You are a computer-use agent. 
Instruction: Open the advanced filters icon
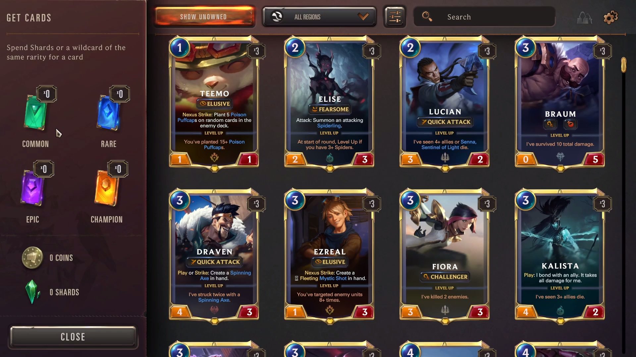click(395, 17)
